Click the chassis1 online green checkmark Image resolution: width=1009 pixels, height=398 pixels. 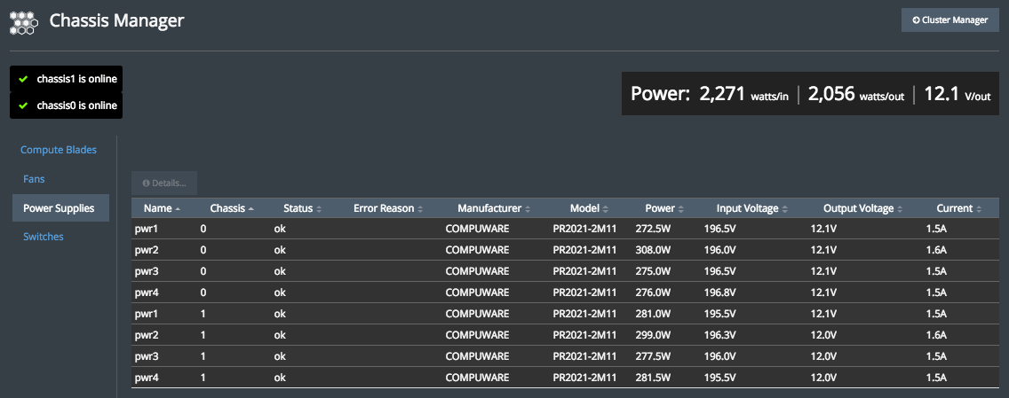point(24,79)
